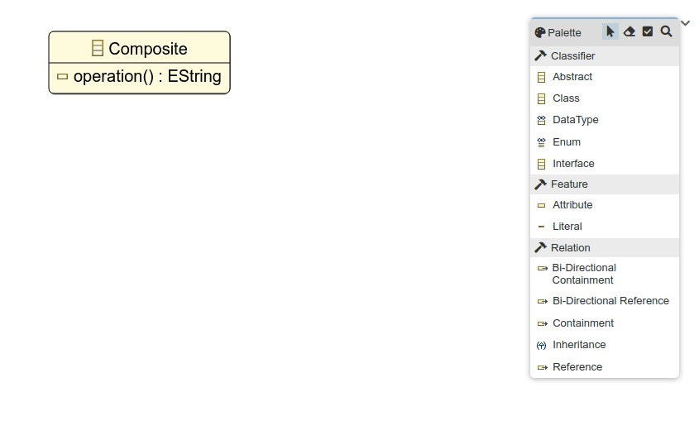Open palette search magnifier
699x435 pixels.
click(x=666, y=32)
